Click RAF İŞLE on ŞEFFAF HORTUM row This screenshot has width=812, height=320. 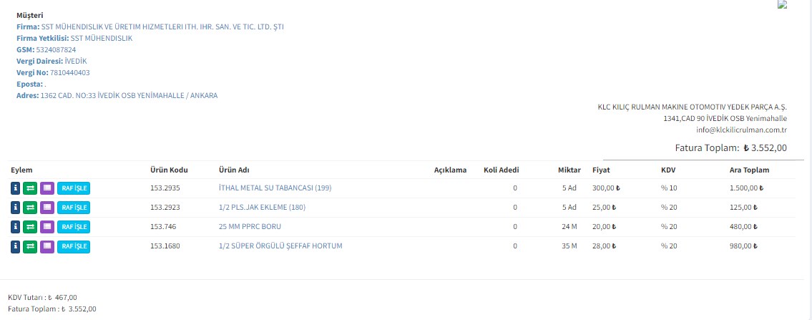(x=74, y=246)
